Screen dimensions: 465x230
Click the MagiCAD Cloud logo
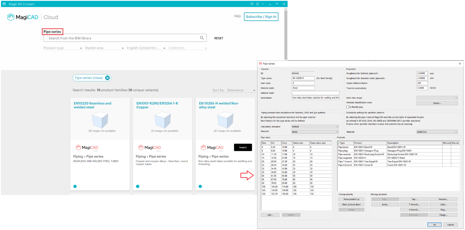click(33, 17)
